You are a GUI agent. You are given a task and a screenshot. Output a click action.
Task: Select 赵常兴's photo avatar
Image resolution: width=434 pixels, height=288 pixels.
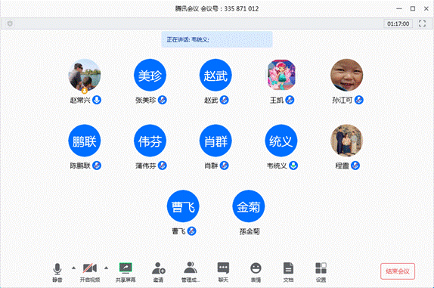[85, 75]
